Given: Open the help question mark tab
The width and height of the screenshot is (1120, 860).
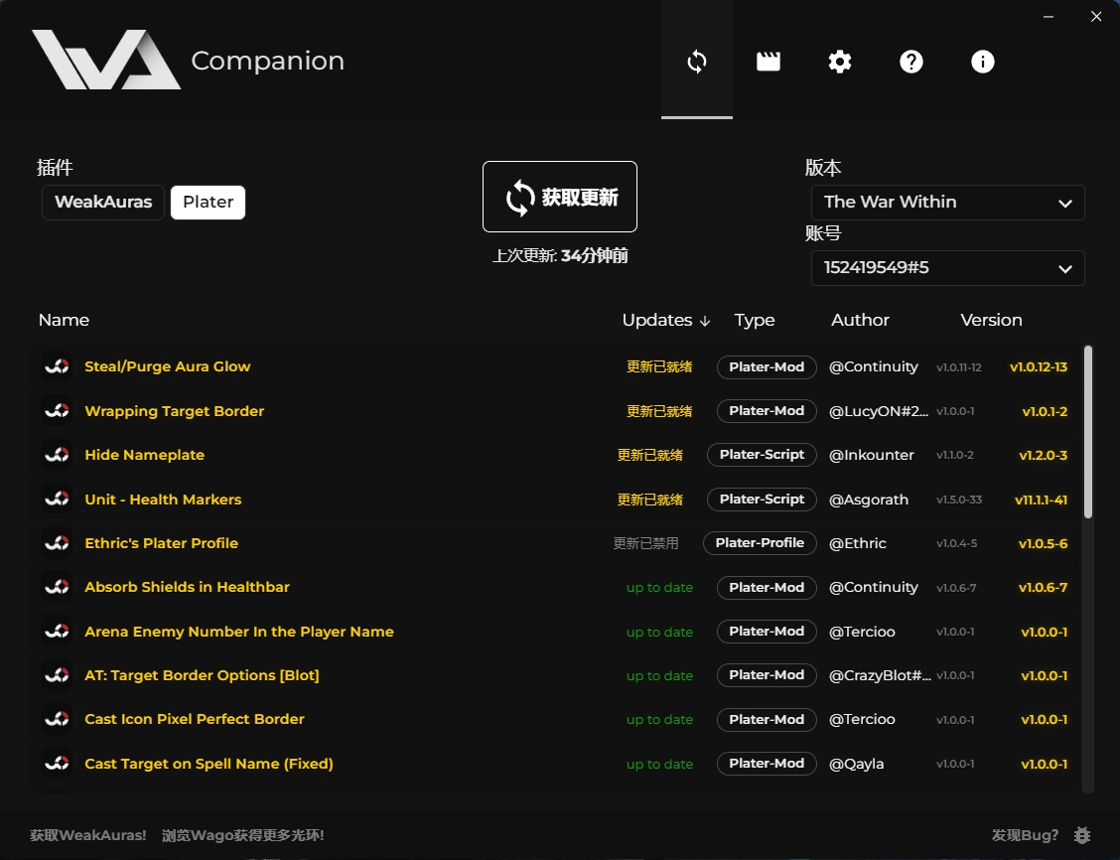Looking at the screenshot, I should tap(910, 62).
